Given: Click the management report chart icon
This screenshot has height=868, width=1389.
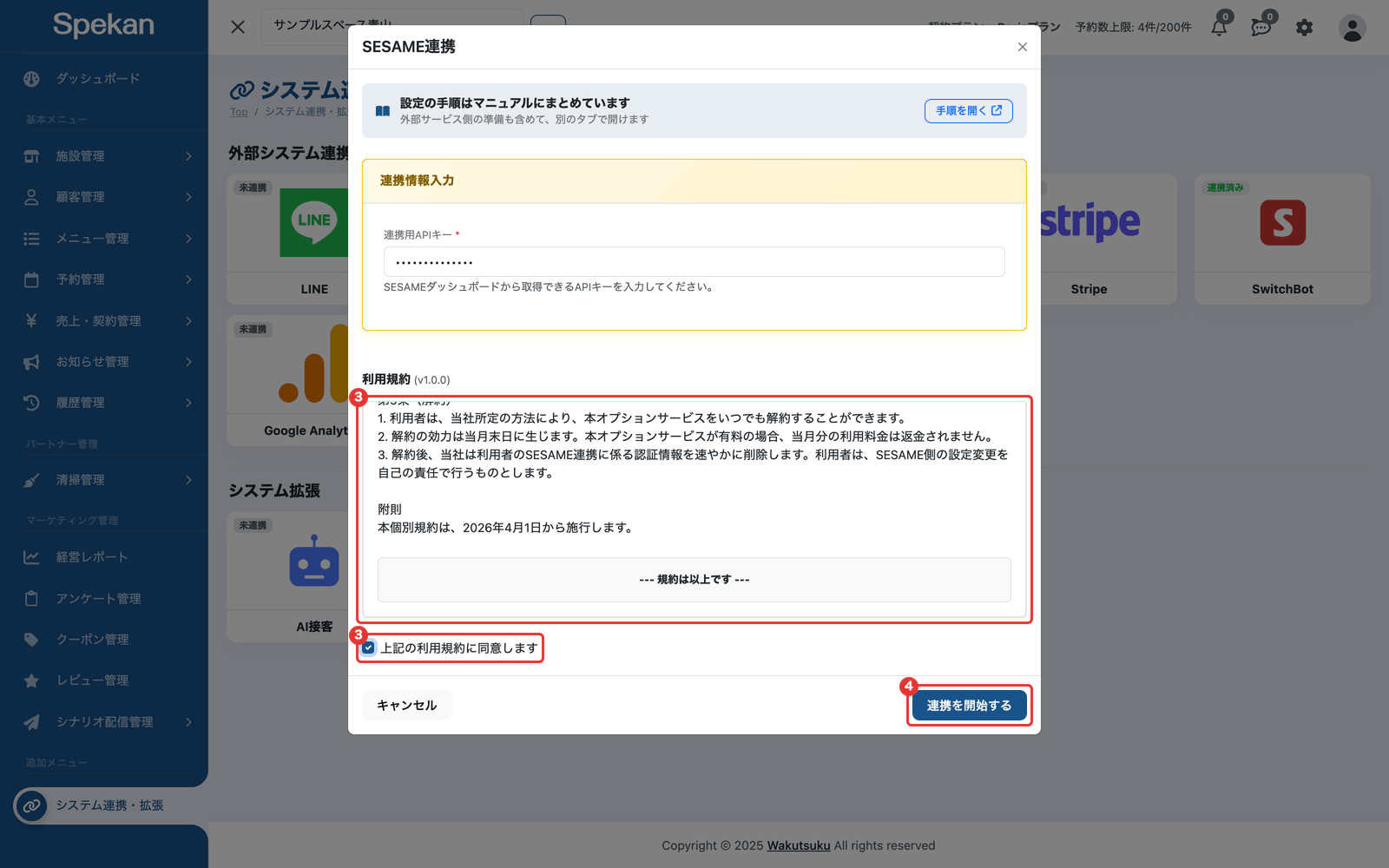Looking at the screenshot, I should [x=31, y=557].
